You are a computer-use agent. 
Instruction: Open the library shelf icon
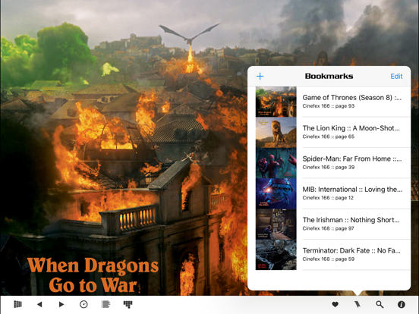pos(17,304)
